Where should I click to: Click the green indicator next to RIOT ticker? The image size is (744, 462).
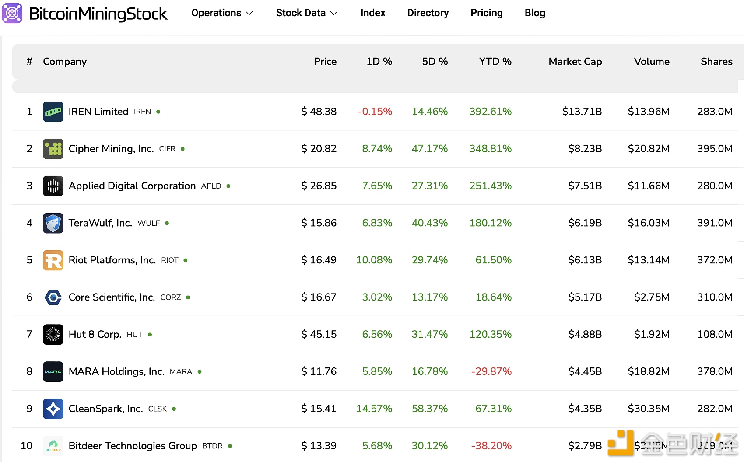click(185, 260)
